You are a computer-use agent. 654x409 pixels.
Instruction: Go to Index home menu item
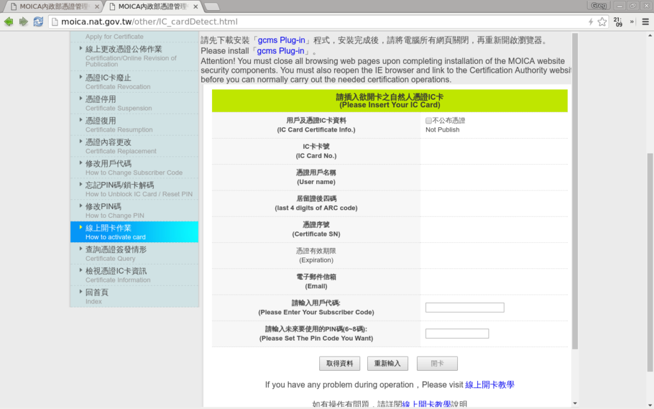click(x=93, y=302)
